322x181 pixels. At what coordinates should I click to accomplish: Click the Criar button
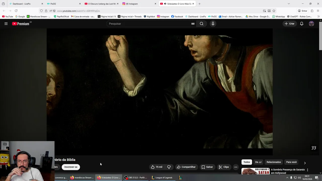pyautogui.click(x=290, y=24)
